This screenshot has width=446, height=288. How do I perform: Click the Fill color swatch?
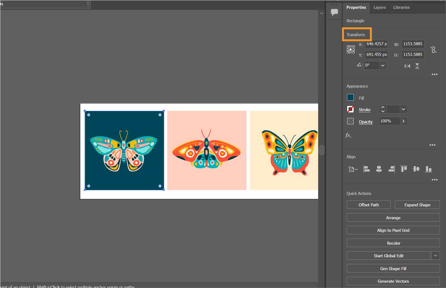(x=350, y=98)
